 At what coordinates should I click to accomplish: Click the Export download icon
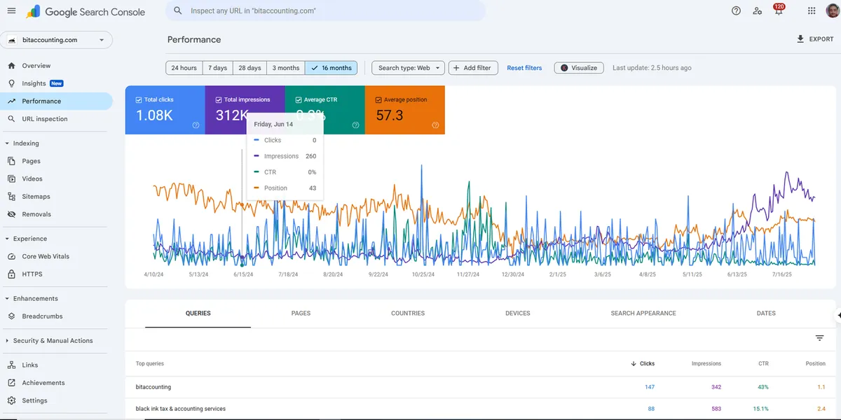click(800, 39)
